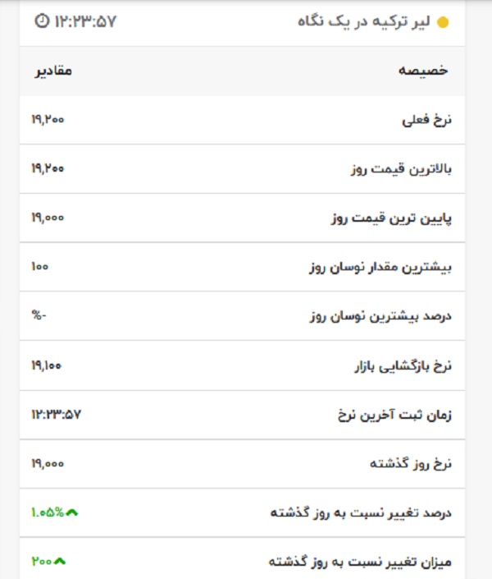Click the میزان تغییر نسبت به روز گذشته label
This screenshot has height=579, width=492.
tap(360, 562)
